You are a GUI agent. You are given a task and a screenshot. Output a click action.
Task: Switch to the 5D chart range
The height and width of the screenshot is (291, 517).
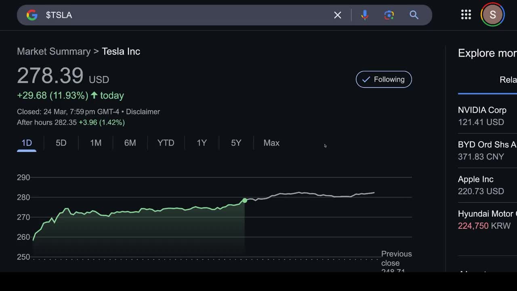(x=61, y=143)
